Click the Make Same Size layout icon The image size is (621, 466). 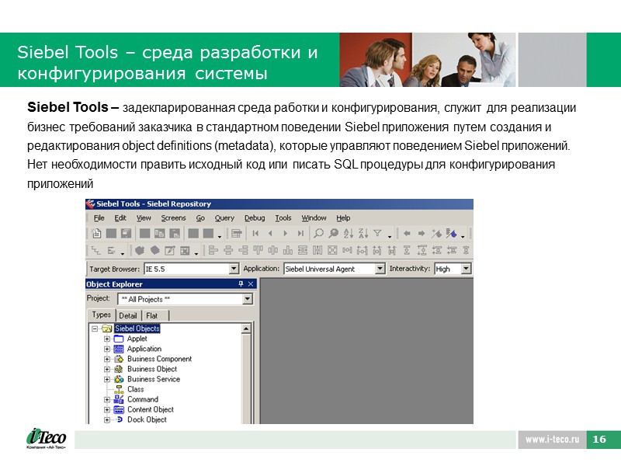(x=332, y=250)
